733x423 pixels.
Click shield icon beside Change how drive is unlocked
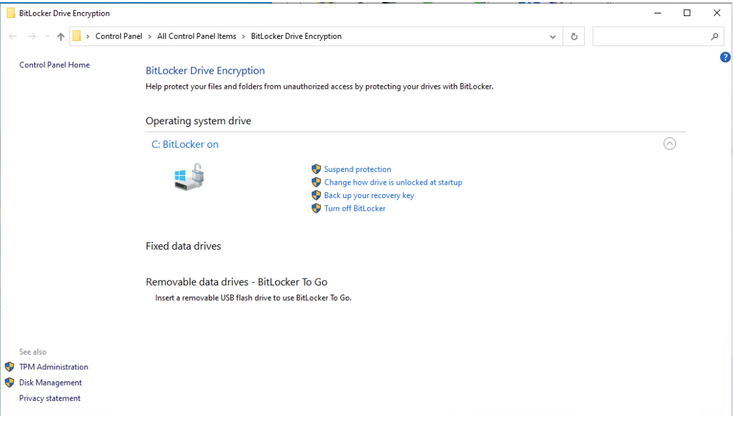point(316,182)
